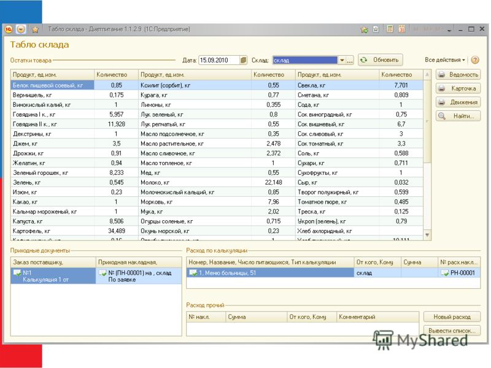Screen dimensions: 491x368
Task: Select the Свекла, кг cell
Action: point(337,85)
